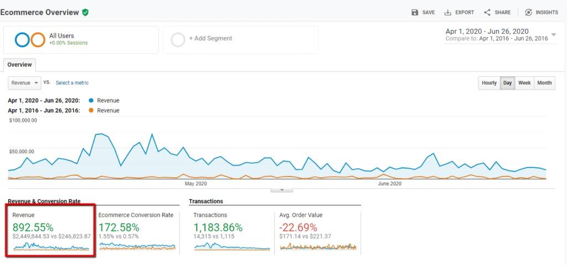Switch chart granularity to Week
Image resolution: width=567 pixels, height=265 pixels.
(524, 83)
